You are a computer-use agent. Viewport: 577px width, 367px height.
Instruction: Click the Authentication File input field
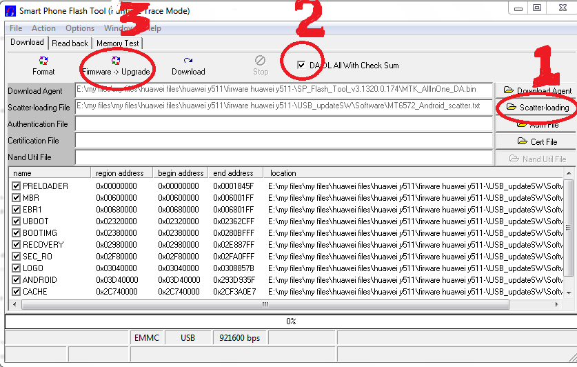284,124
